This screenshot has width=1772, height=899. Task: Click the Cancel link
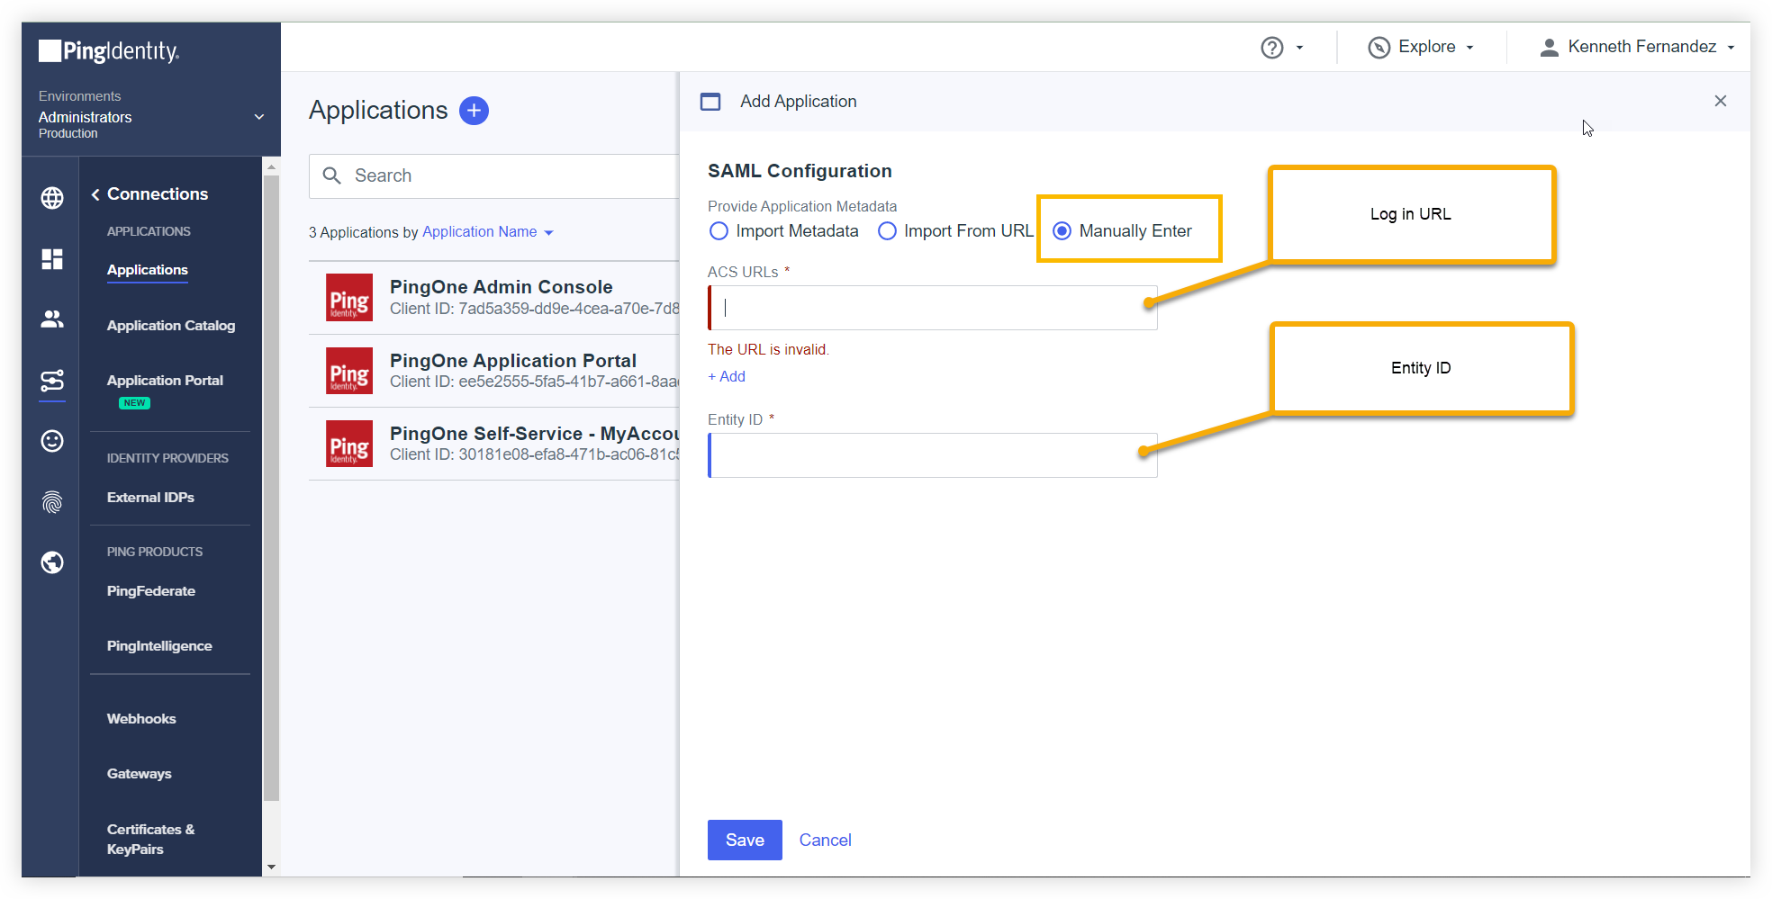tap(825, 840)
